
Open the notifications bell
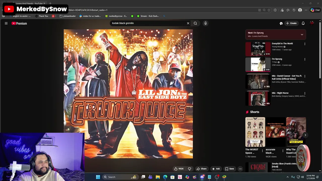[303, 23]
